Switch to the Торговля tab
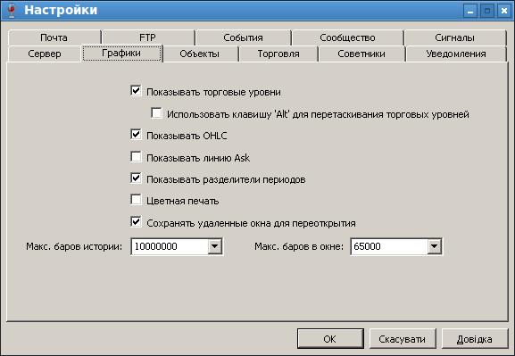 click(x=278, y=54)
